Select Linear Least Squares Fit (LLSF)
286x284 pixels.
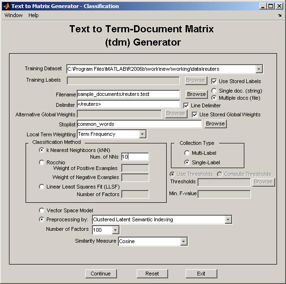click(x=42, y=187)
